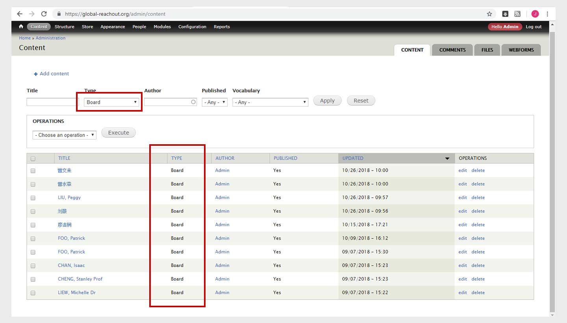Screen dimensions: 567x323
Task: Open the Reports admin menu
Action: coord(222,27)
